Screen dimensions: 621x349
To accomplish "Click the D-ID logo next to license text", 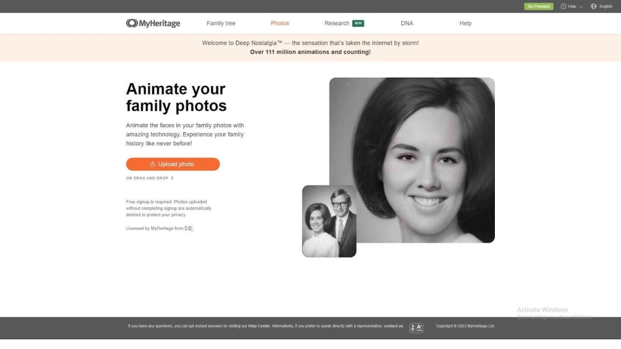I will pos(189,228).
